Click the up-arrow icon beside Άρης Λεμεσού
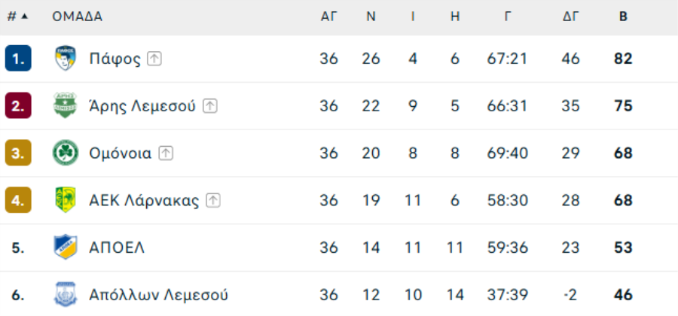678x316 pixels. click(x=209, y=106)
